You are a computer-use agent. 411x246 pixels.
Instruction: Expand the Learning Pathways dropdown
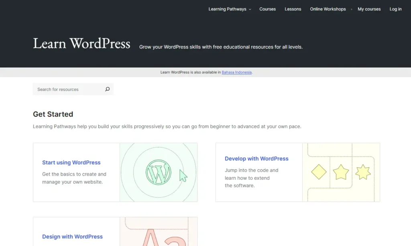point(227,9)
